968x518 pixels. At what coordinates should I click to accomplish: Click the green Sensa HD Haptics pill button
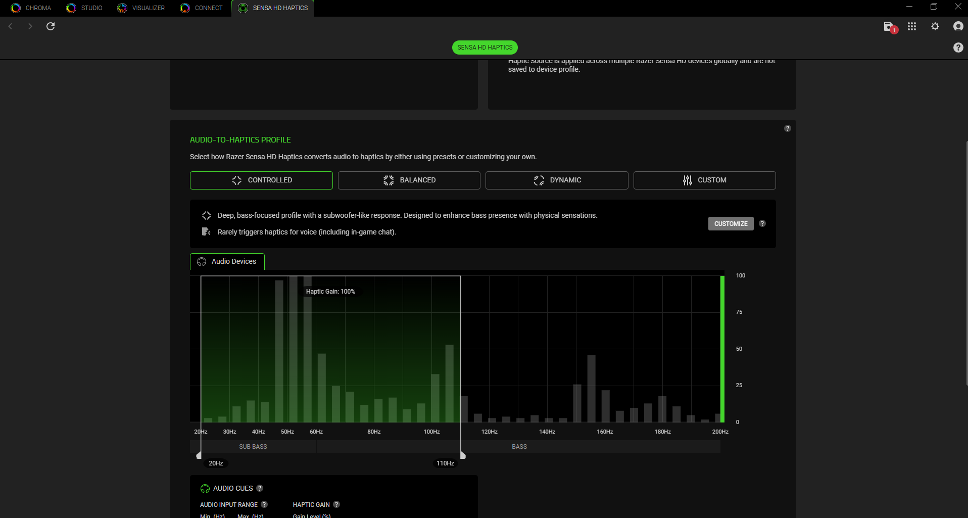point(485,48)
